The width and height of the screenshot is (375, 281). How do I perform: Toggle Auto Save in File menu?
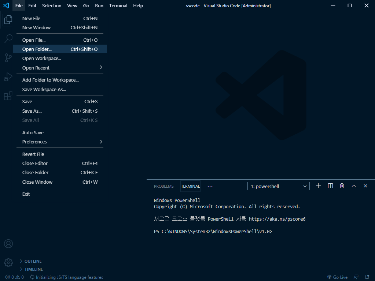coord(60,133)
